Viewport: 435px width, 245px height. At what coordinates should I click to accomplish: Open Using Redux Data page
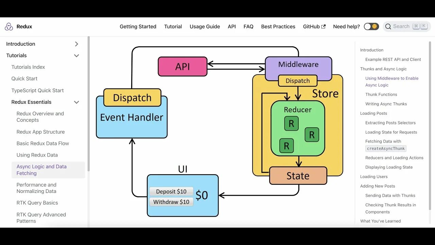(37, 155)
